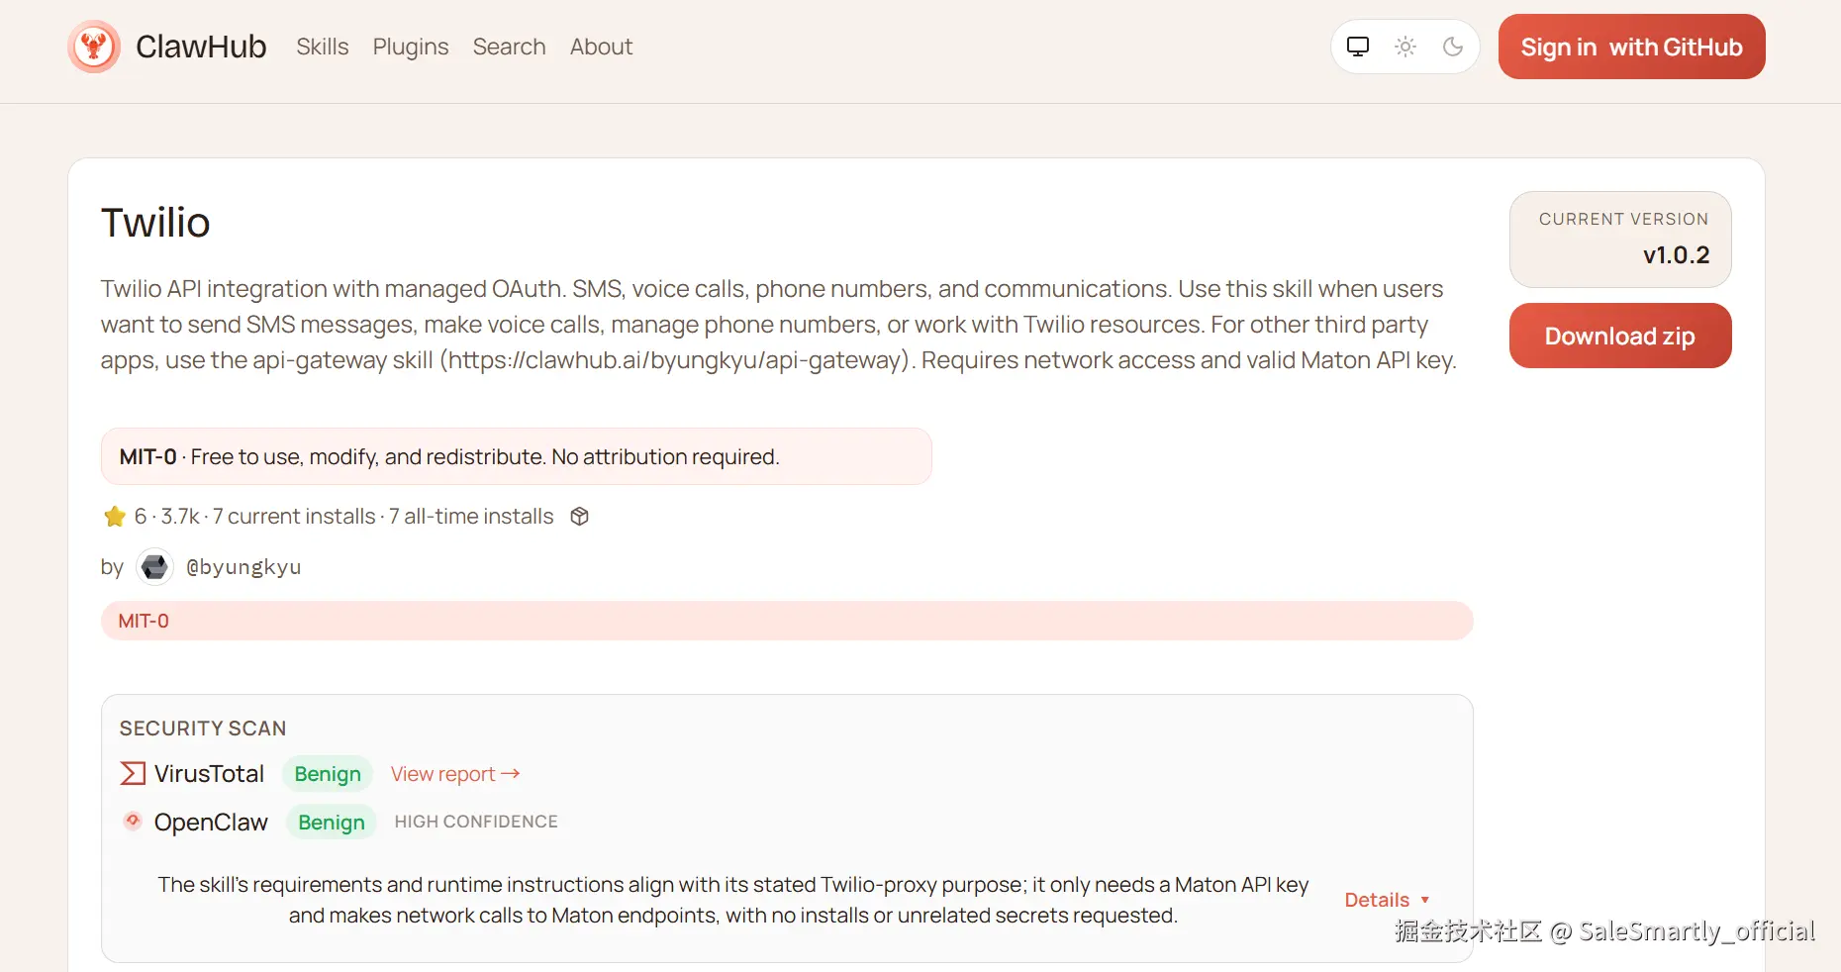
Task: Go to the Search page
Action: click(x=509, y=47)
